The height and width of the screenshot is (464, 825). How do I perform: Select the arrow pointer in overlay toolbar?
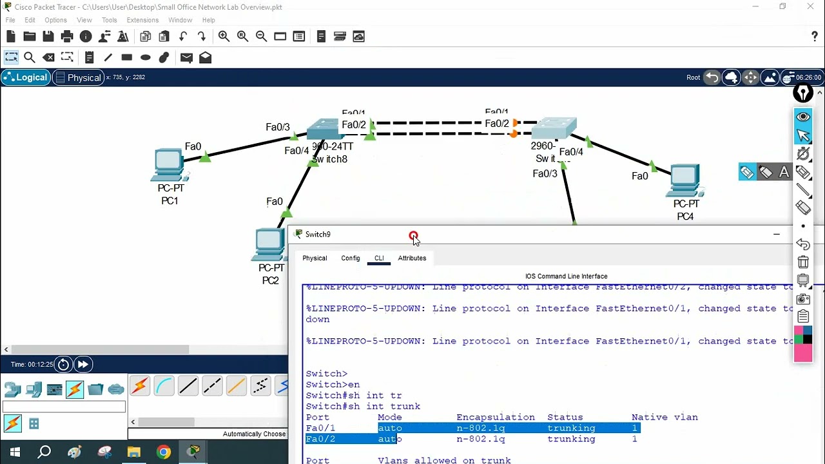(x=803, y=135)
